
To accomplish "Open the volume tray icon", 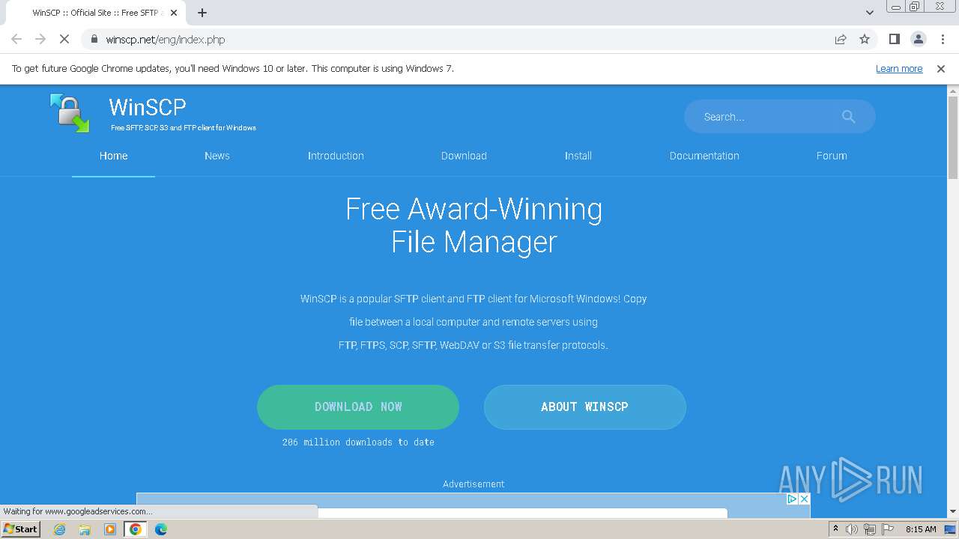I will pos(852,529).
